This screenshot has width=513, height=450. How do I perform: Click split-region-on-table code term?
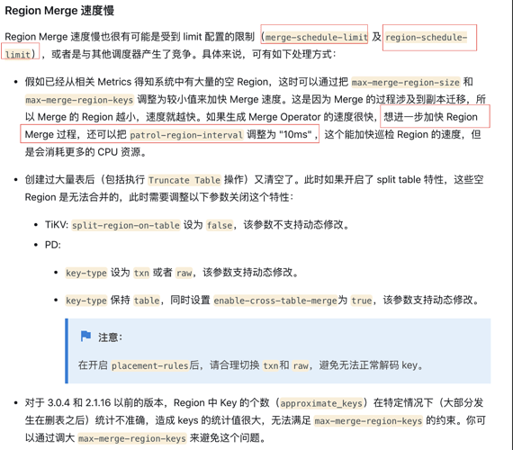point(126,225)
